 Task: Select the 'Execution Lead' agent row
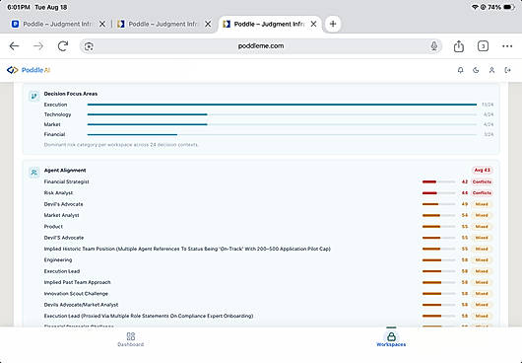268,271
